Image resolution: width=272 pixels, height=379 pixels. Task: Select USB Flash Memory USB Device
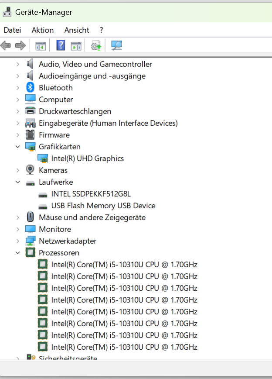point(103,206)
